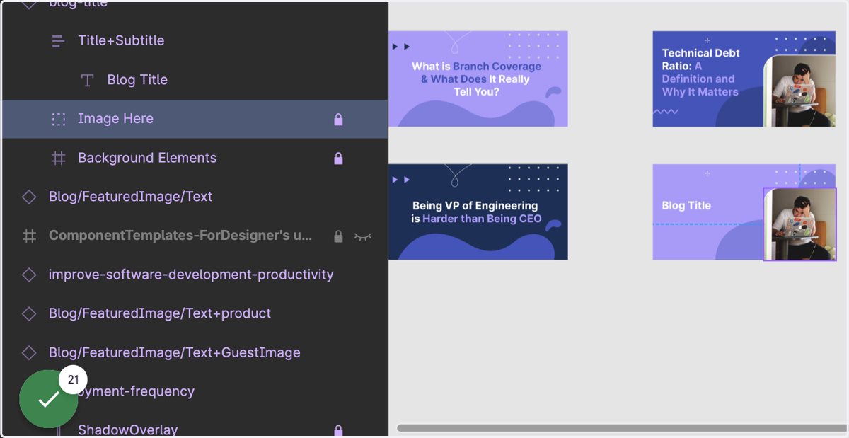Image resolution: width=849 pixels, height=438 pixels.
Task: Select the Blog/FeaturedImage/Text component layer
Action: click(x=130, y=197)
